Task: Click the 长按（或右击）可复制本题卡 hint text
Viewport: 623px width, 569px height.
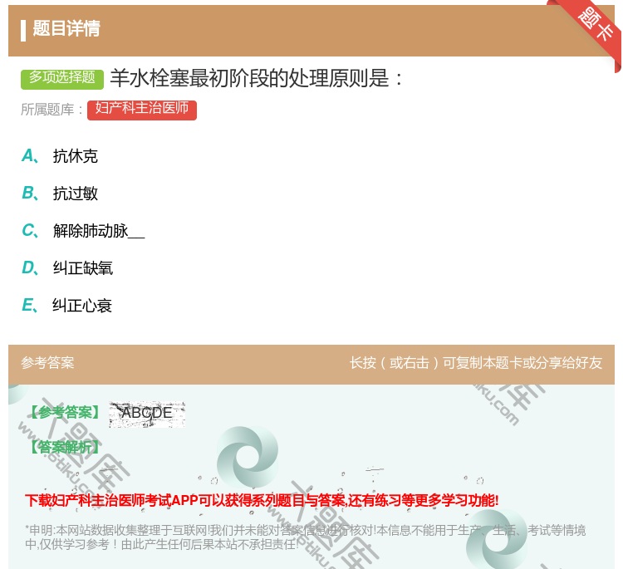Action: point(476,363)
